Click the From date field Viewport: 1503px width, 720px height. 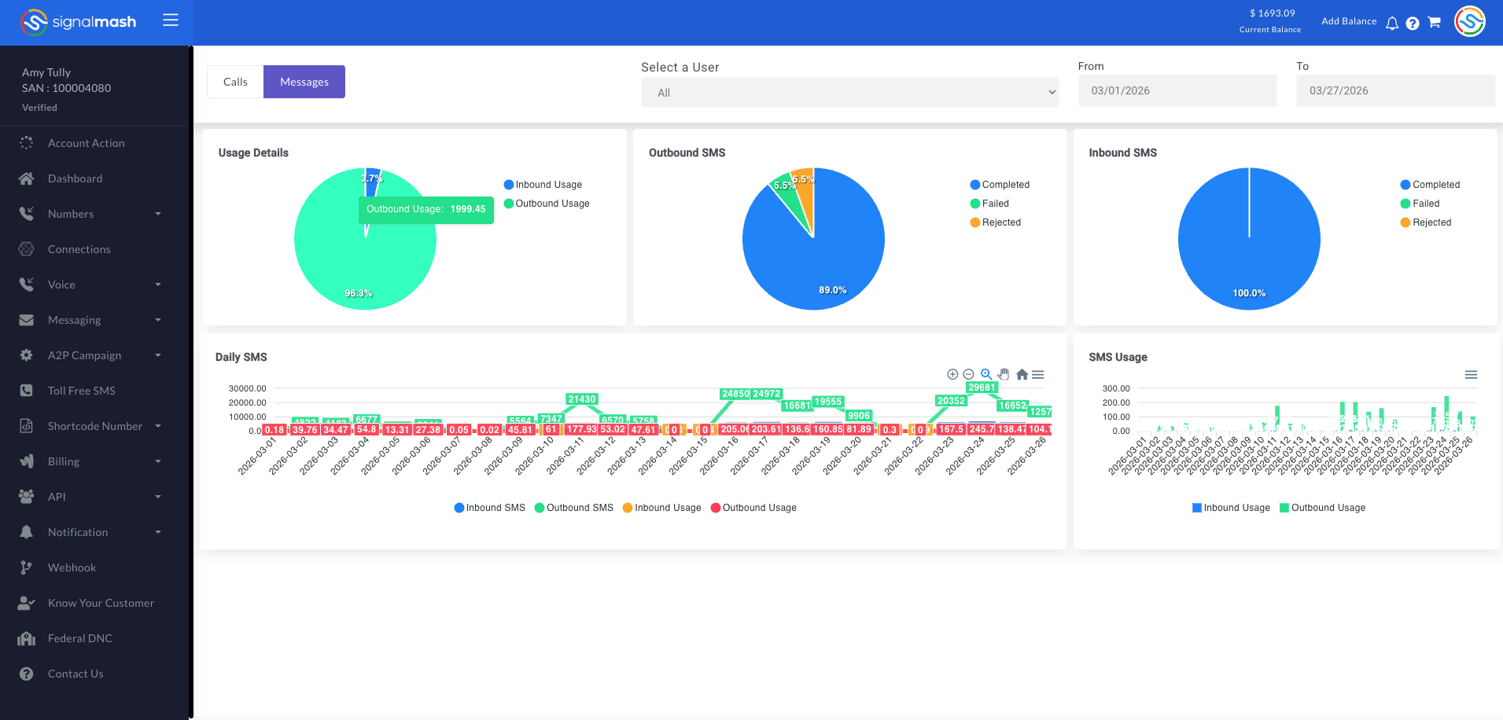pyautogui.click(x=1177, y=90)
